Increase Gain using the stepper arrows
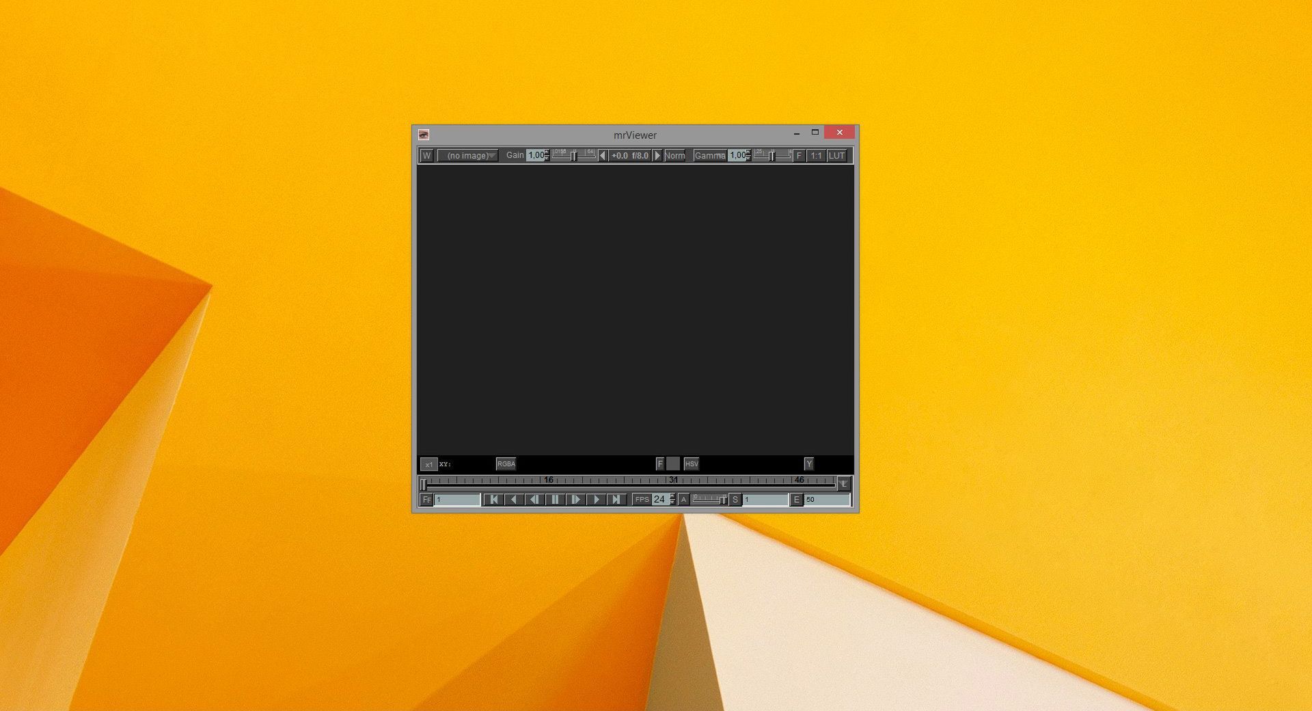Screen dimensions: 1312x711 click(546, 153)
